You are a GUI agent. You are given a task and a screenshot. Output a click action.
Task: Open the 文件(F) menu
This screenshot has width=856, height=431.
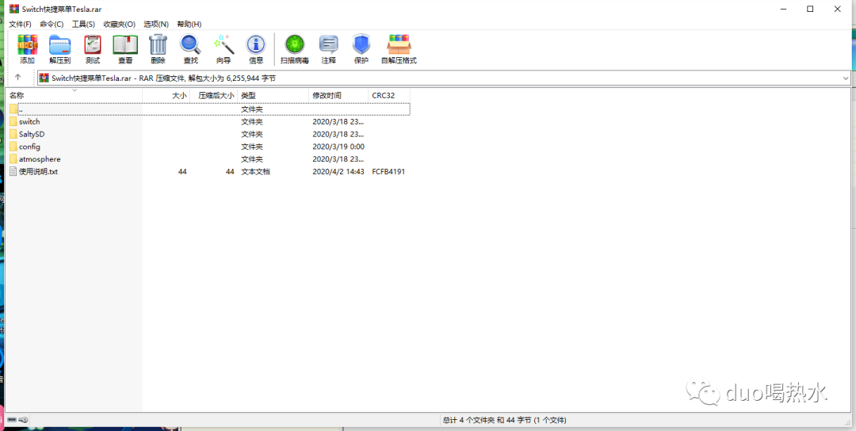pos(20,24)
